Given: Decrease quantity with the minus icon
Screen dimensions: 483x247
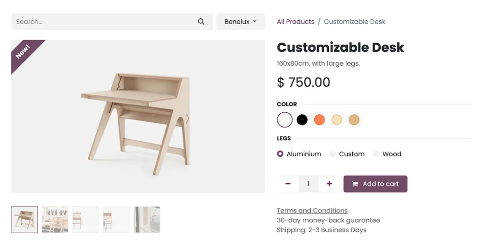Looking at the screenshot, I should pos(288,184).
